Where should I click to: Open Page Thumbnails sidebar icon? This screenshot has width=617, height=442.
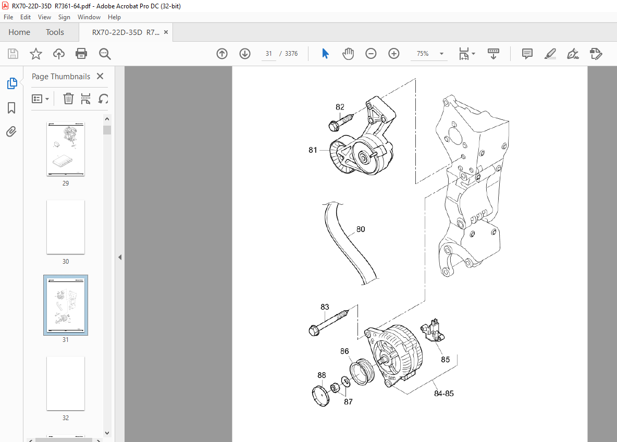point(12,83)
